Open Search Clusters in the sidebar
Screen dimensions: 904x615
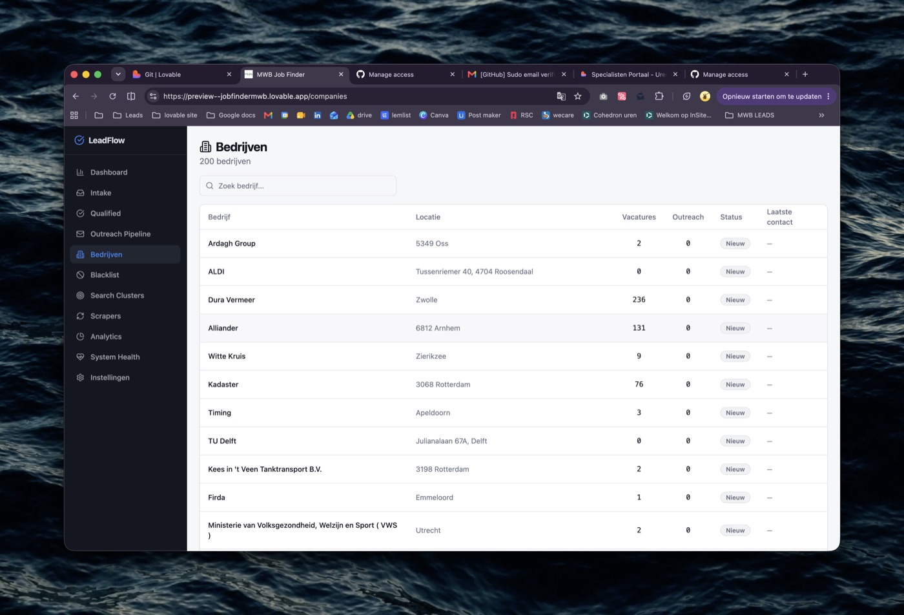125,295
